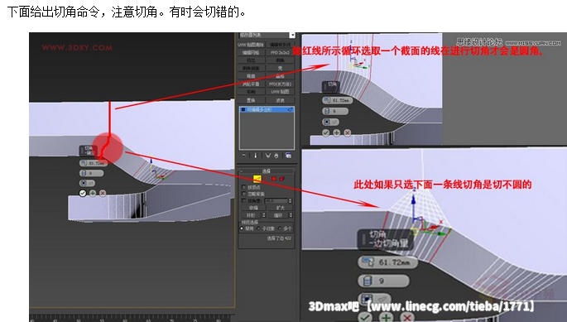Click the 扩大 grow selection button
This screenshot has width=567, height=322.
pos(281,208)
